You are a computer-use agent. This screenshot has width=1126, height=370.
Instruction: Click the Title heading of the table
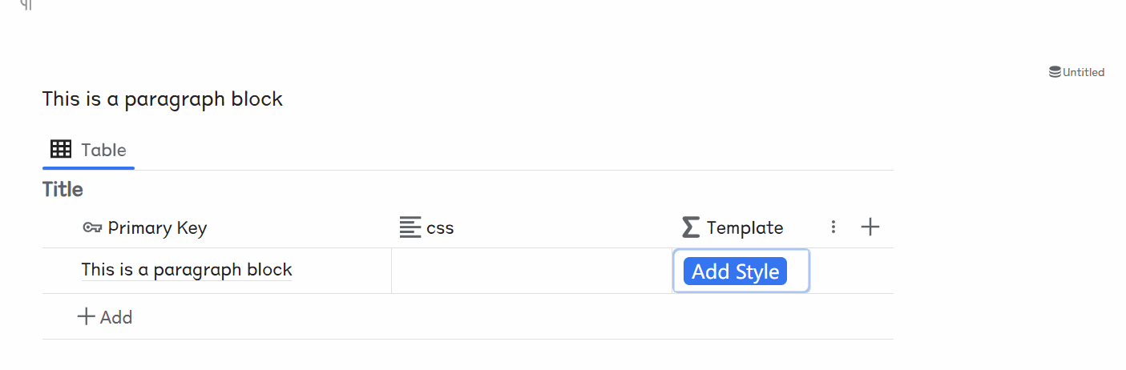coord(63,190)
